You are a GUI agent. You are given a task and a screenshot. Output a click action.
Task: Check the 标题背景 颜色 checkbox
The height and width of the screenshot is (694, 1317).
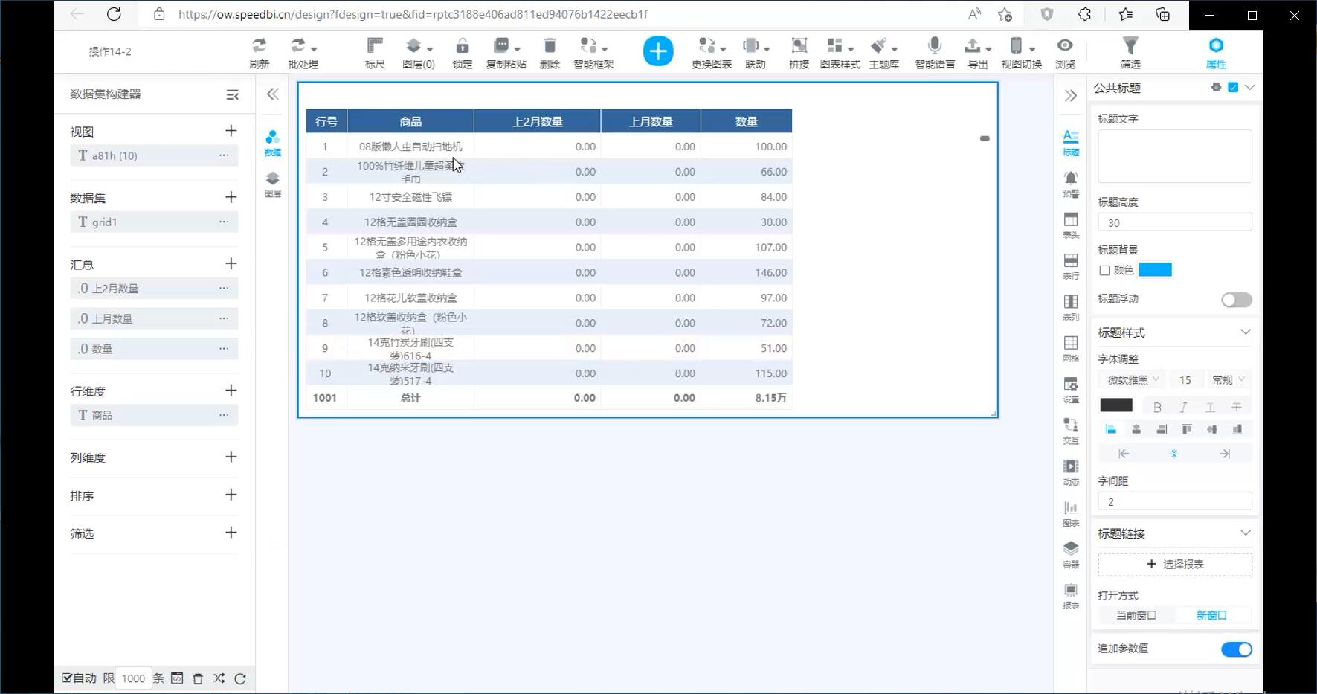coord(1104,271)
